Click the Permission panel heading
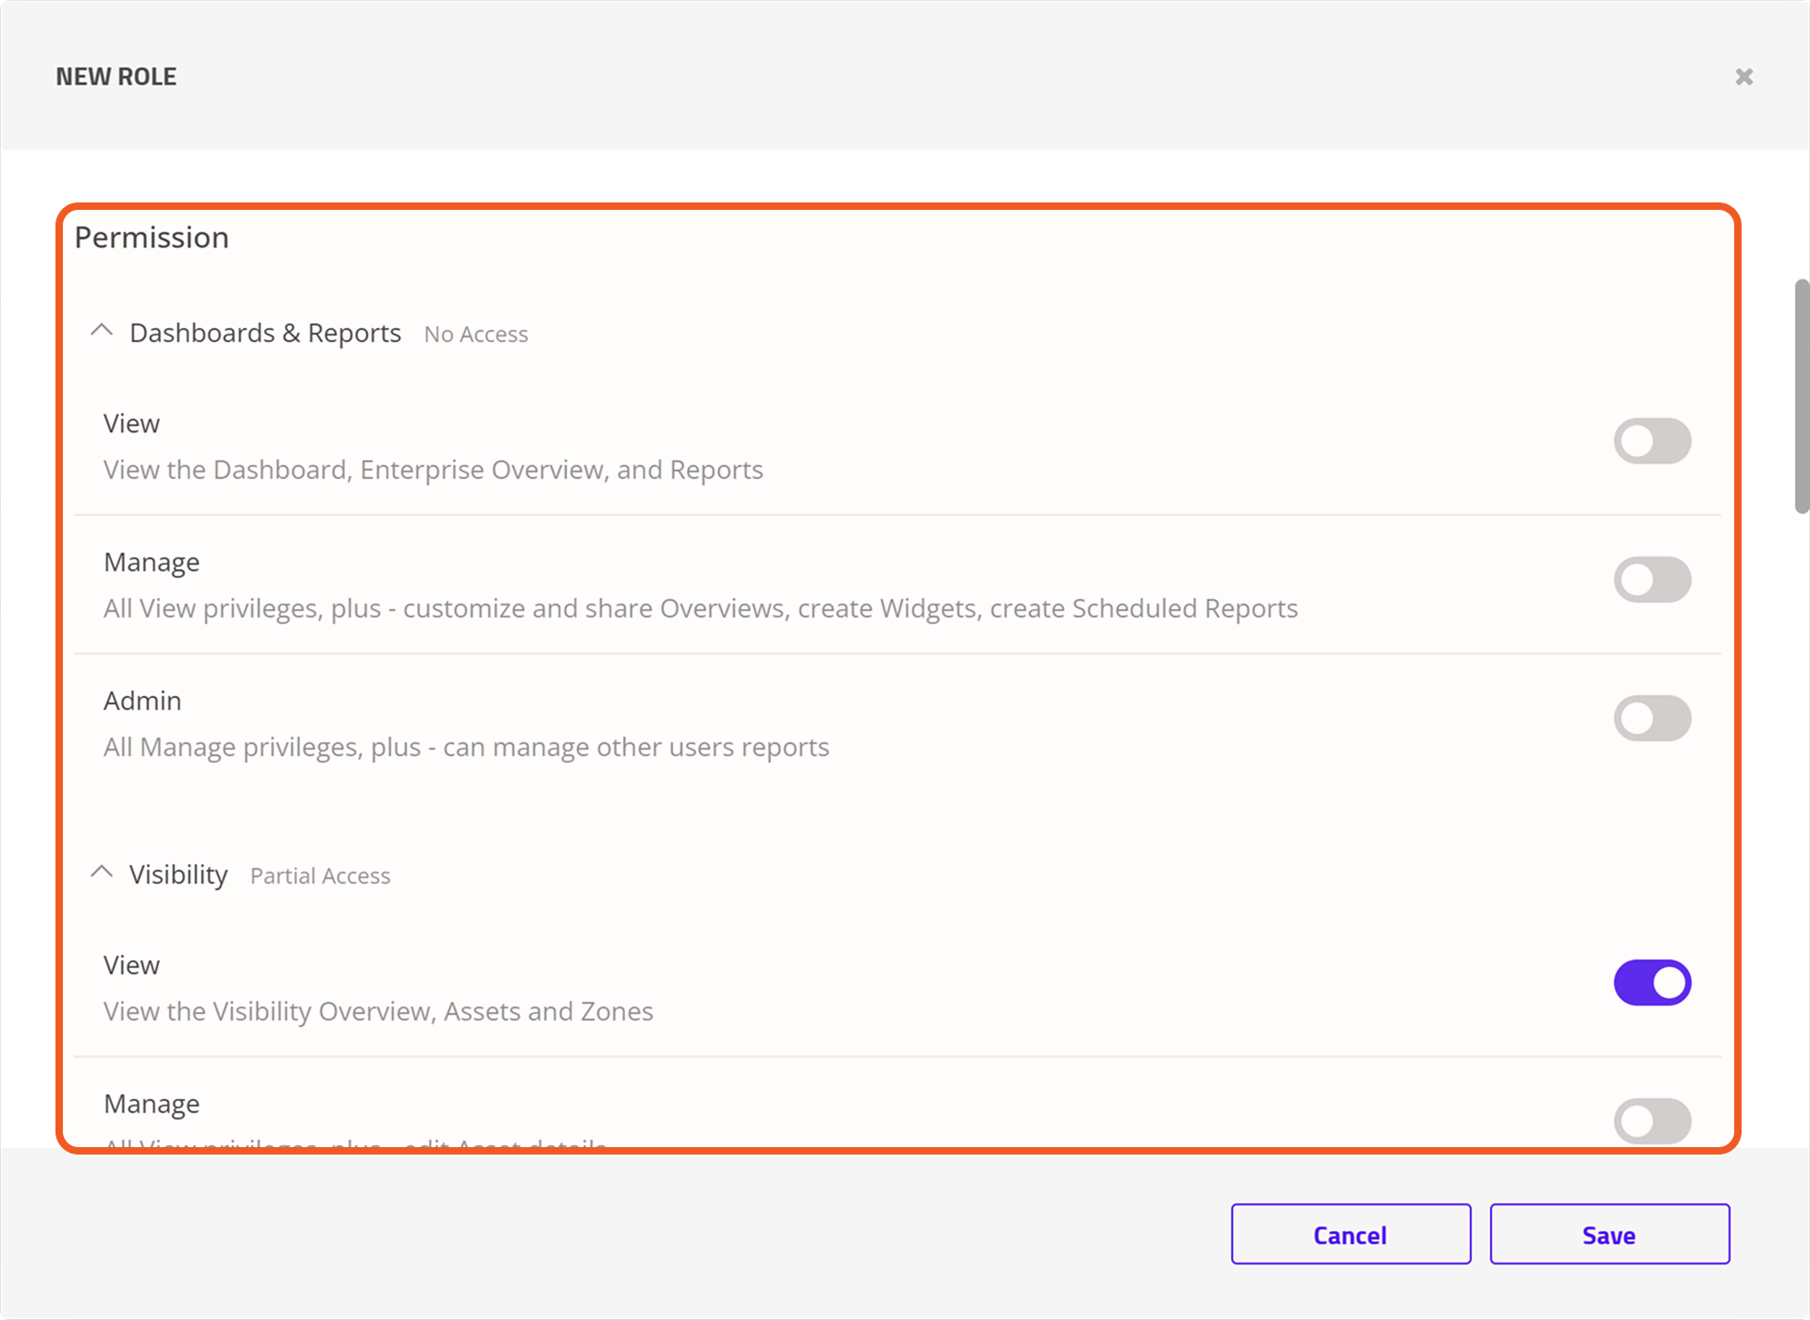Screen dimensions: 1810x1320 (152, 238)
